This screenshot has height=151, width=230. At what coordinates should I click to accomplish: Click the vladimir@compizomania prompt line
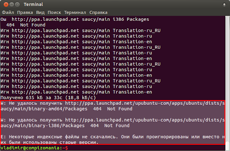point(34,148)
